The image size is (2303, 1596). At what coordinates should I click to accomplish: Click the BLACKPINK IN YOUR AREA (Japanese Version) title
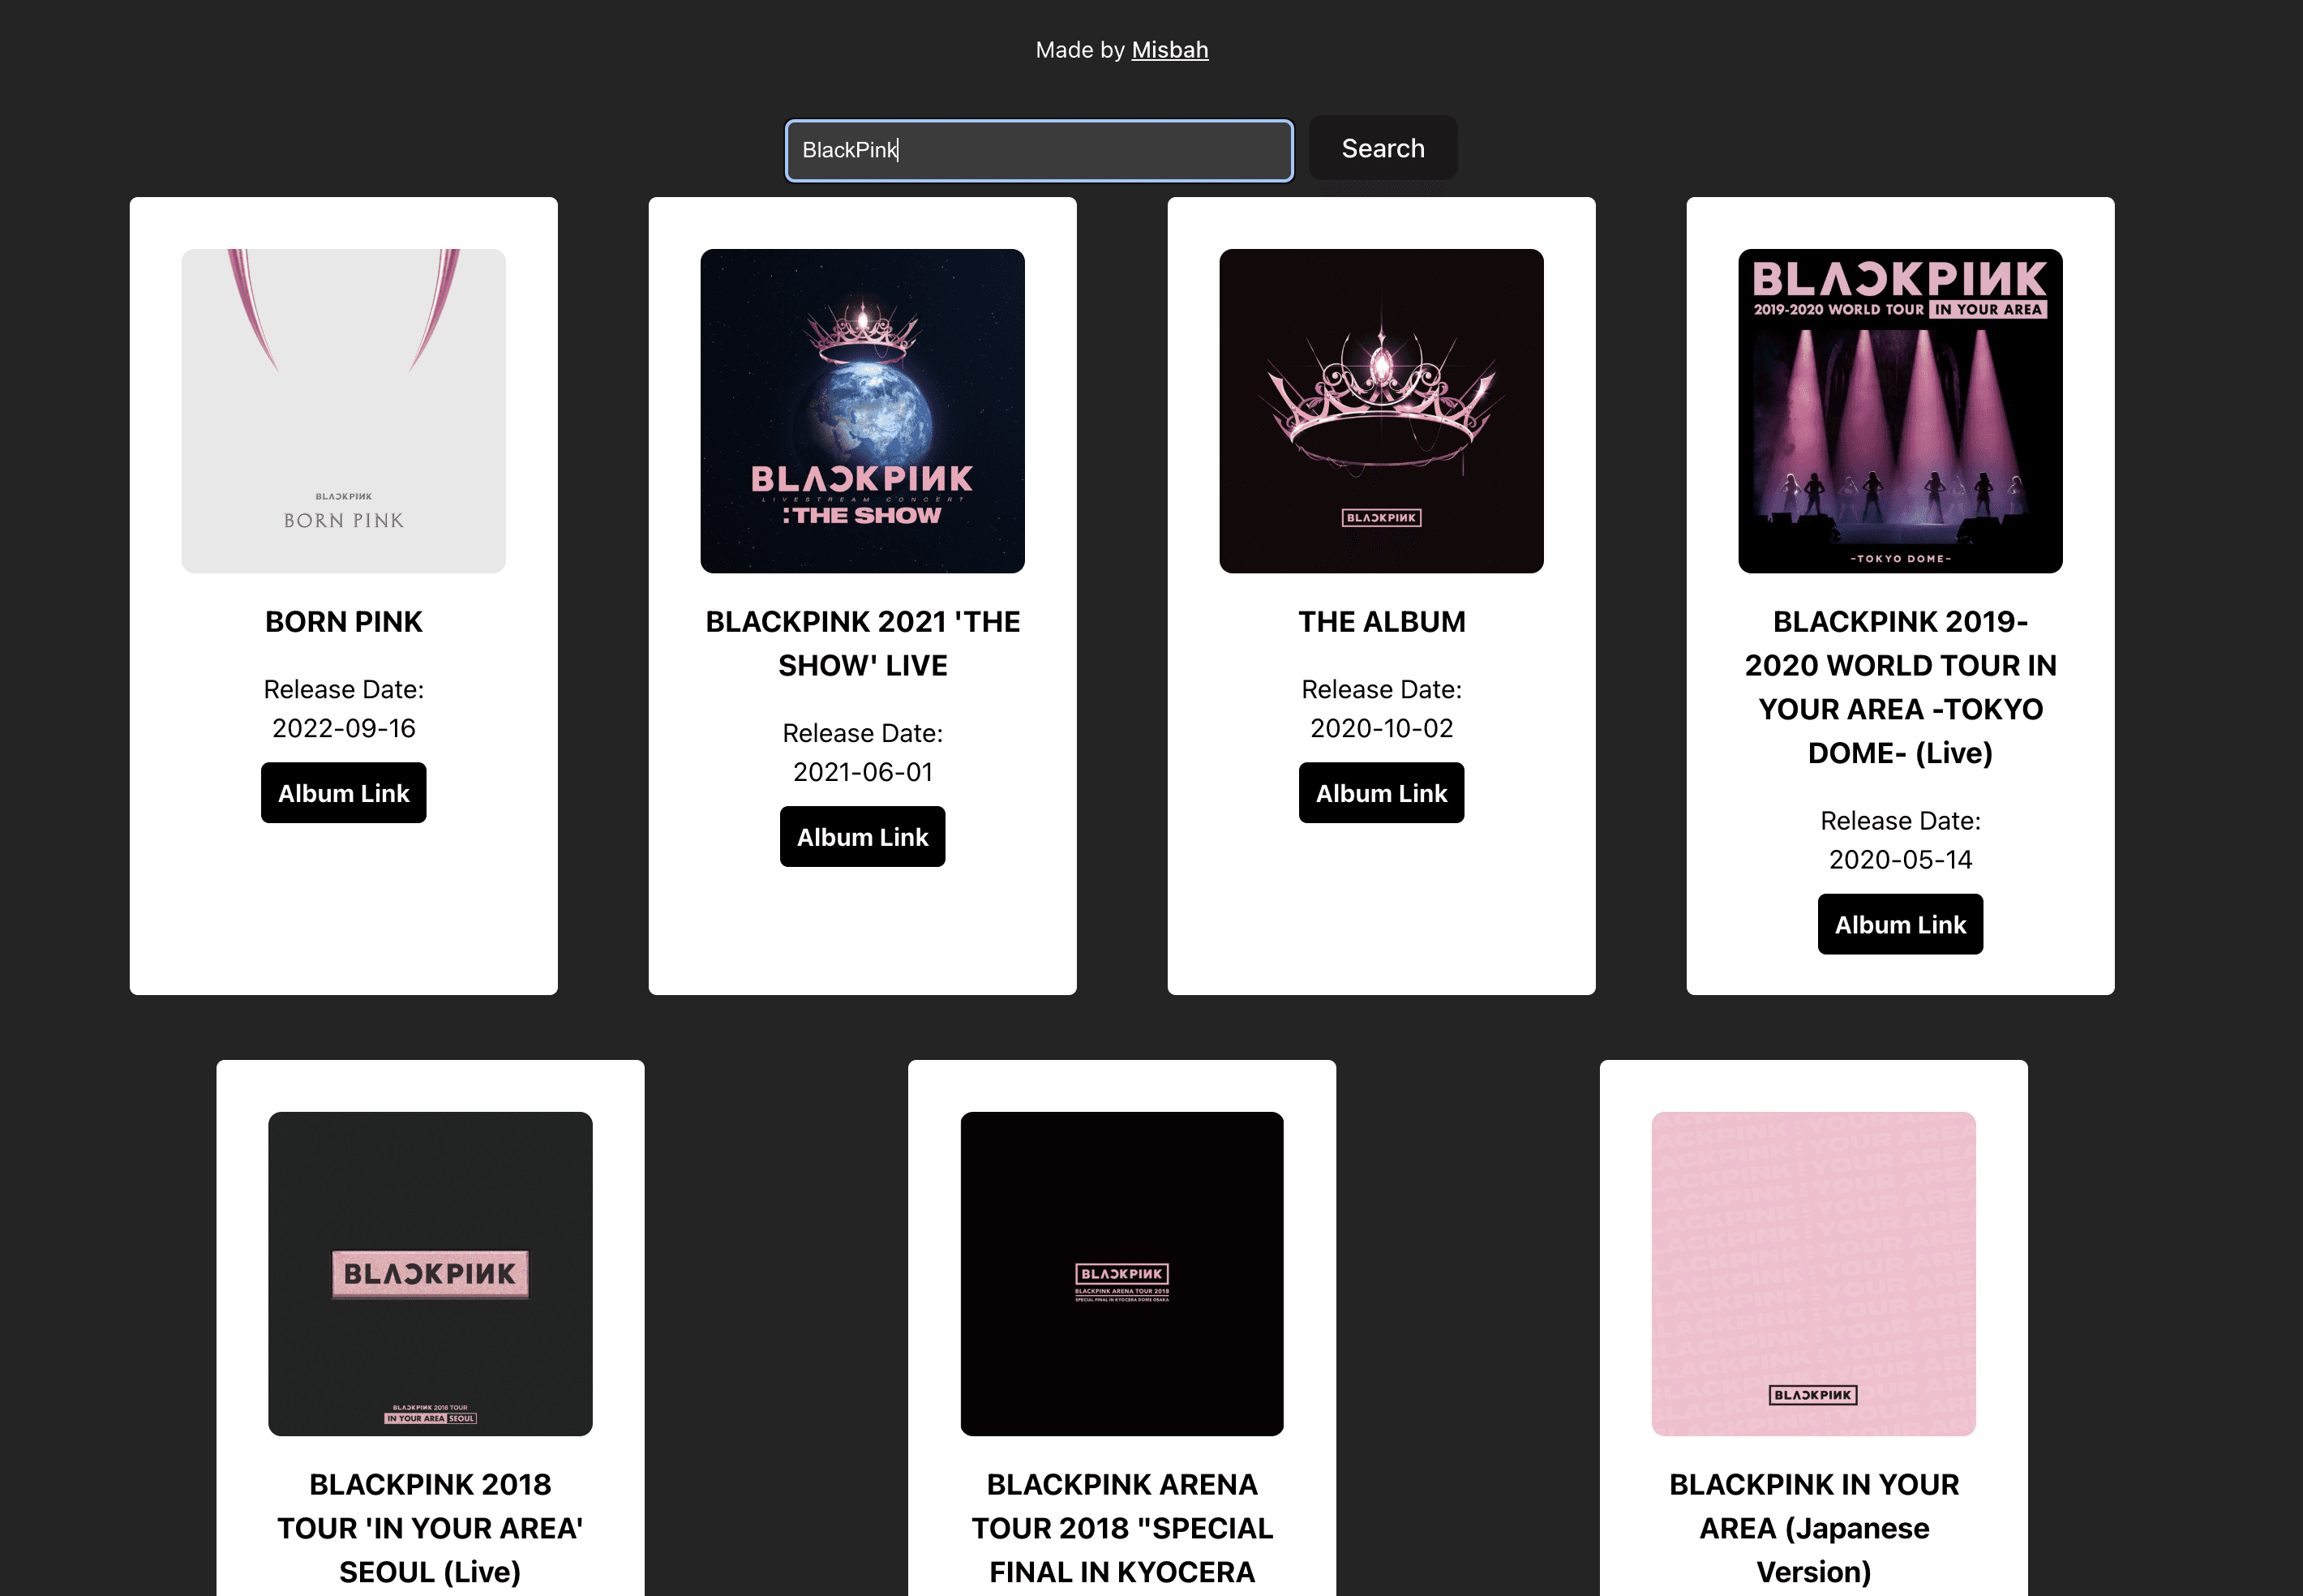click(1813, 1527)
